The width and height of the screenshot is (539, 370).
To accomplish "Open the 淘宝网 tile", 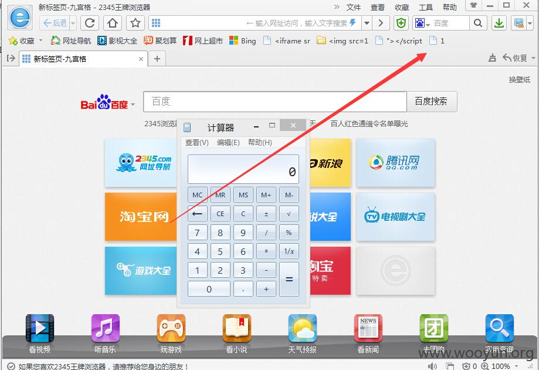I will pos(141,217).
